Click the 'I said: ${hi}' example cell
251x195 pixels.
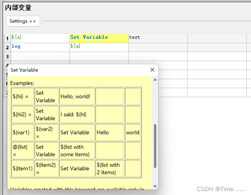click(77, 114)
